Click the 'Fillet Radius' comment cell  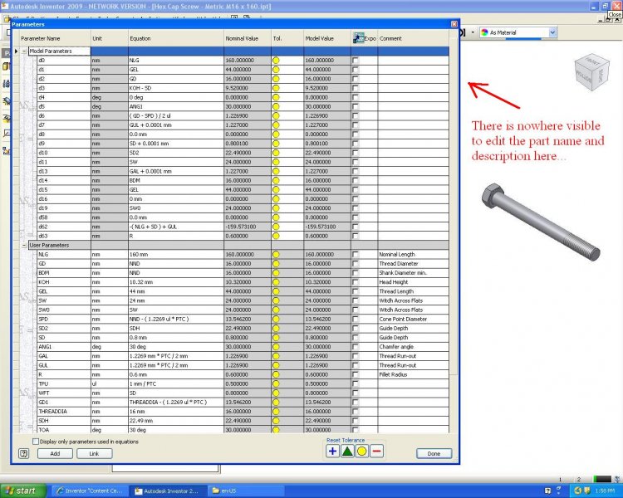(413, 375)
